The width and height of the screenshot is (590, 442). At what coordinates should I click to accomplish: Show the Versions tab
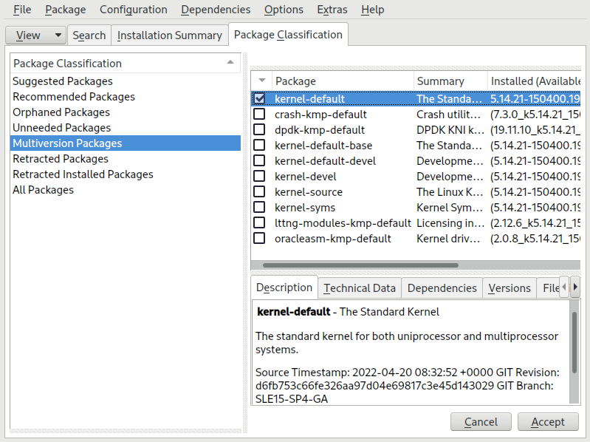click(510, 288)
